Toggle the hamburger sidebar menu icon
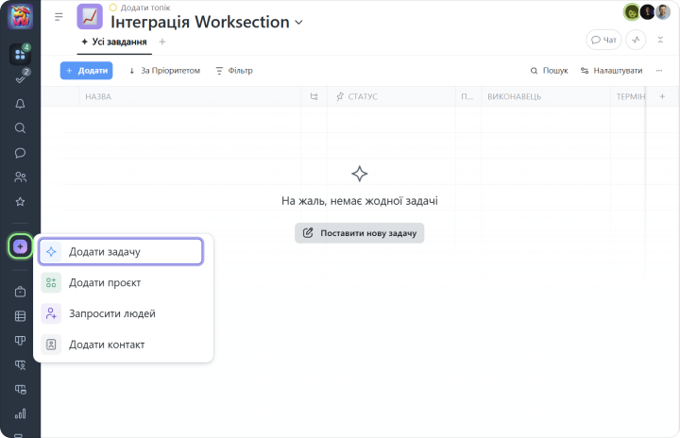 click(x=59, y=17)
